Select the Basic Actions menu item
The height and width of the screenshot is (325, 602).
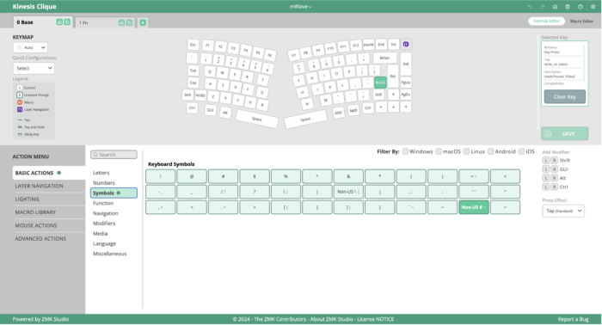coord(49,173)
